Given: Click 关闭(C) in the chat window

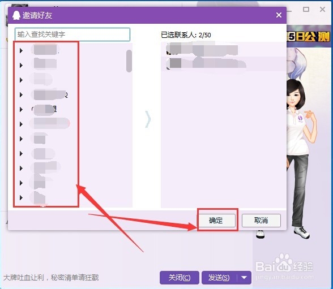Looking at the screenshot, I should [179, 278].
